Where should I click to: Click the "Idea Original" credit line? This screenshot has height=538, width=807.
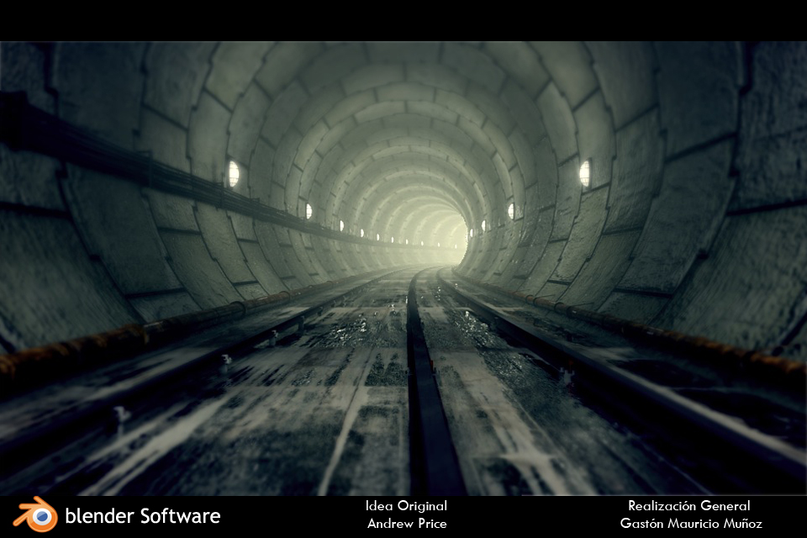(406, 506)
